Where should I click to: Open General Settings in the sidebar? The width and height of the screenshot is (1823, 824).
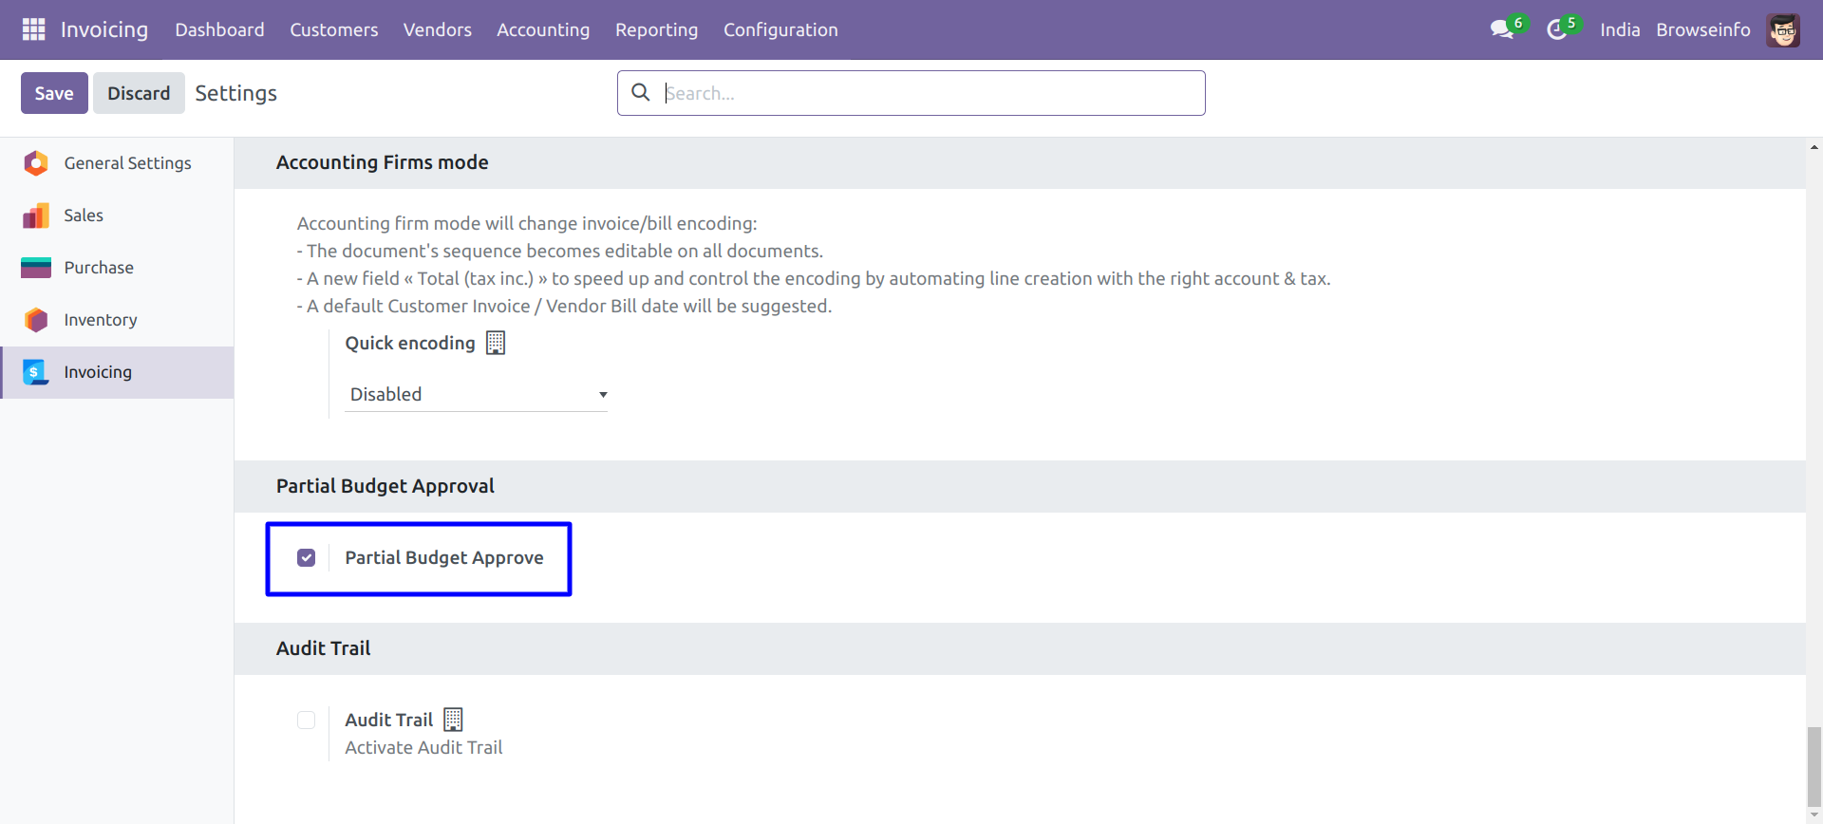pyautogui.click(x=127, y=163)
